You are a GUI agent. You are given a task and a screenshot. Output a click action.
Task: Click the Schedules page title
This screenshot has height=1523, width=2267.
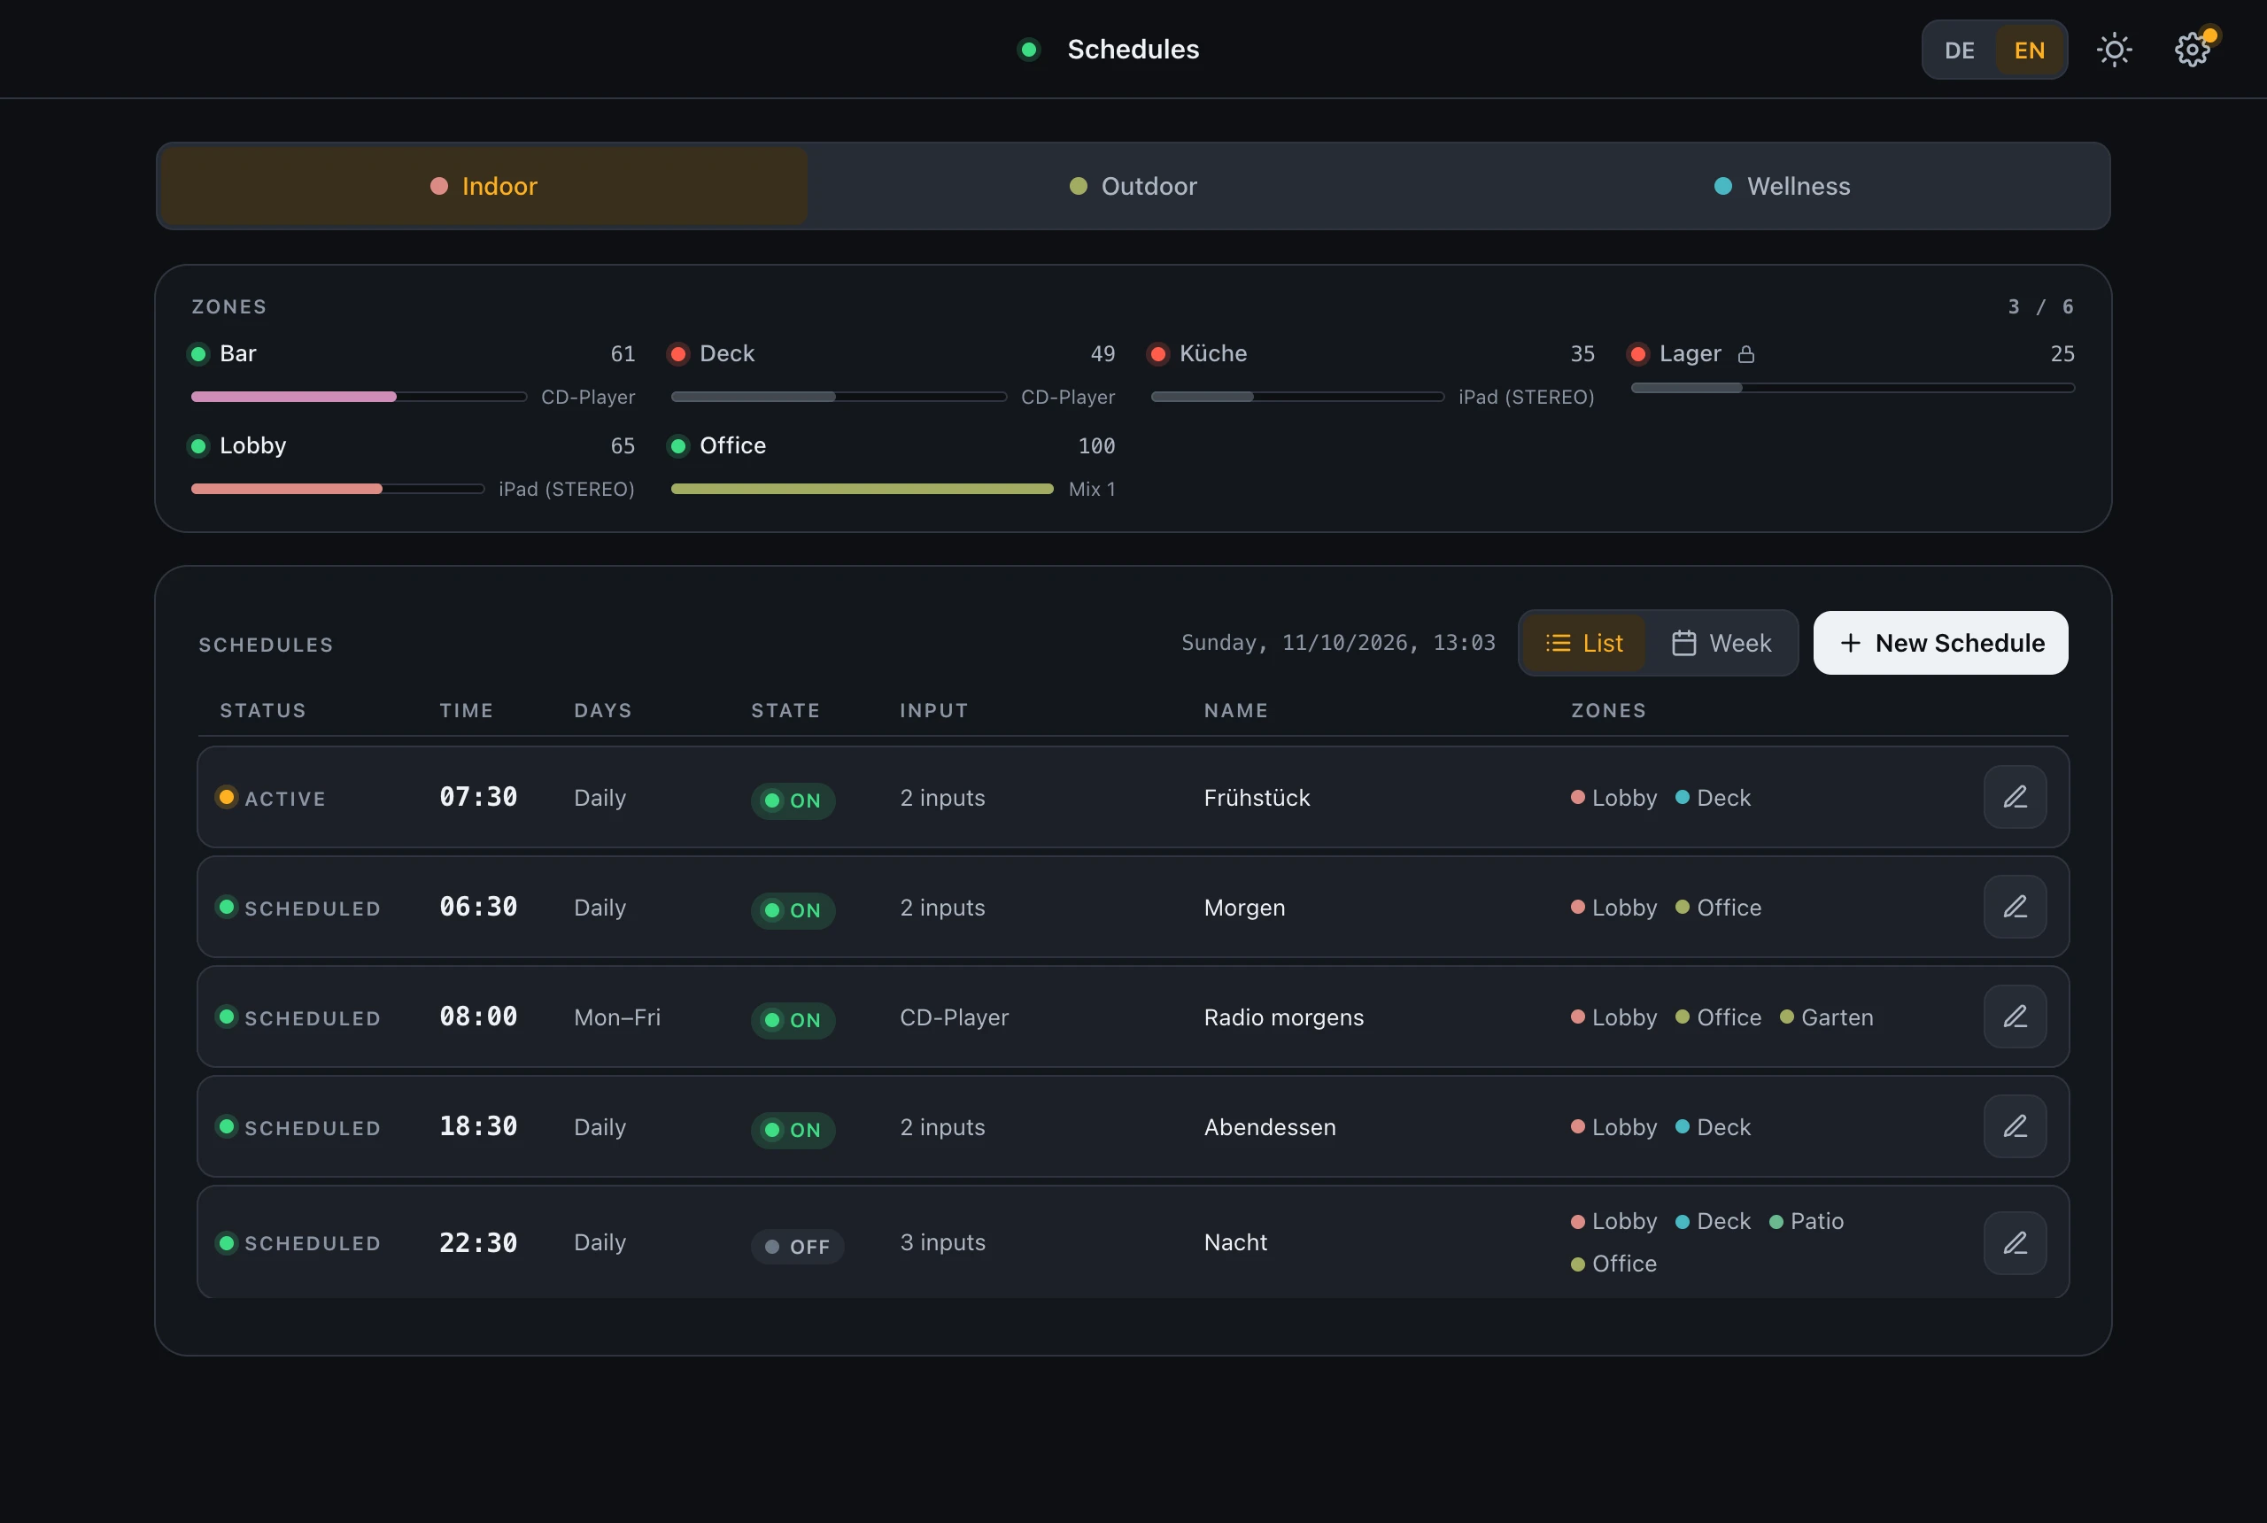coord(1133,50)
